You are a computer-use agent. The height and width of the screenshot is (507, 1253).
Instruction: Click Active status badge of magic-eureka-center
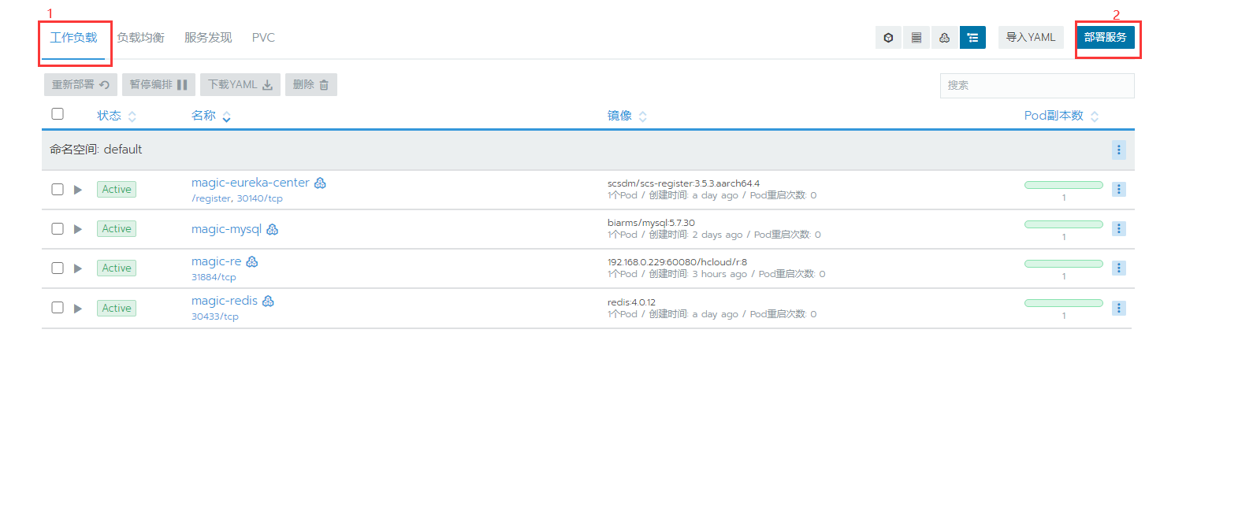click(117, 190)
